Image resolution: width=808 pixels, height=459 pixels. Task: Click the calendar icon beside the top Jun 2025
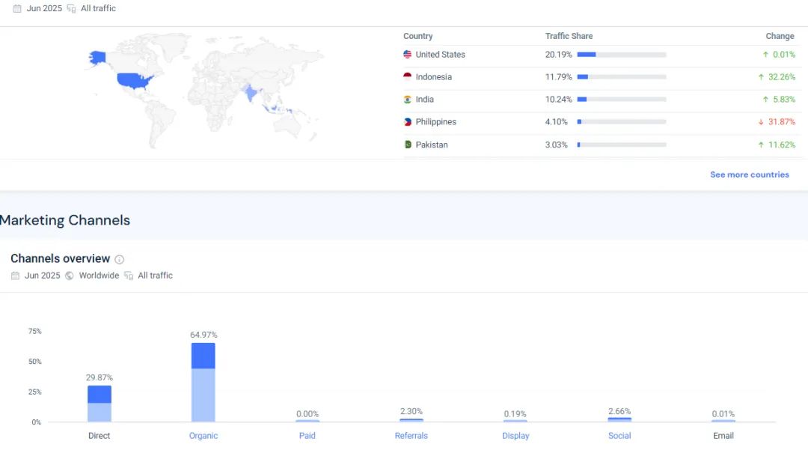tap(17, 8)
